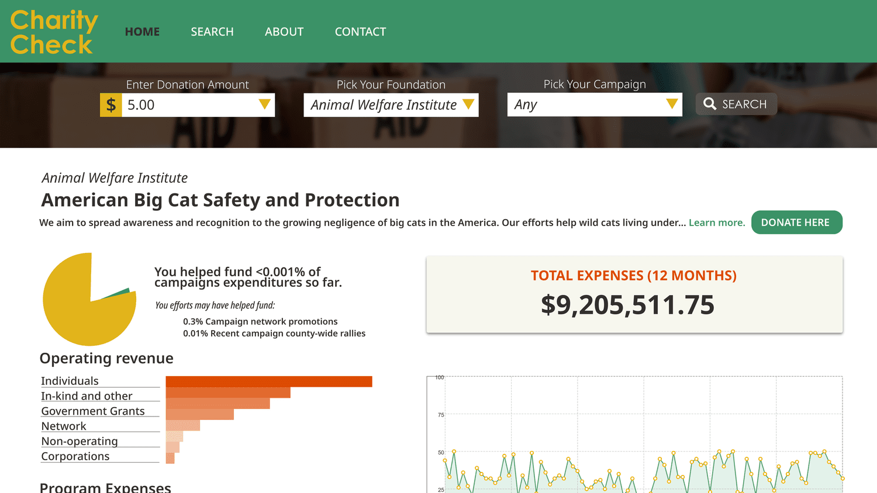Navigate to the ABOUT page
This screenshot has height=493, width=877.
(284, 32)
